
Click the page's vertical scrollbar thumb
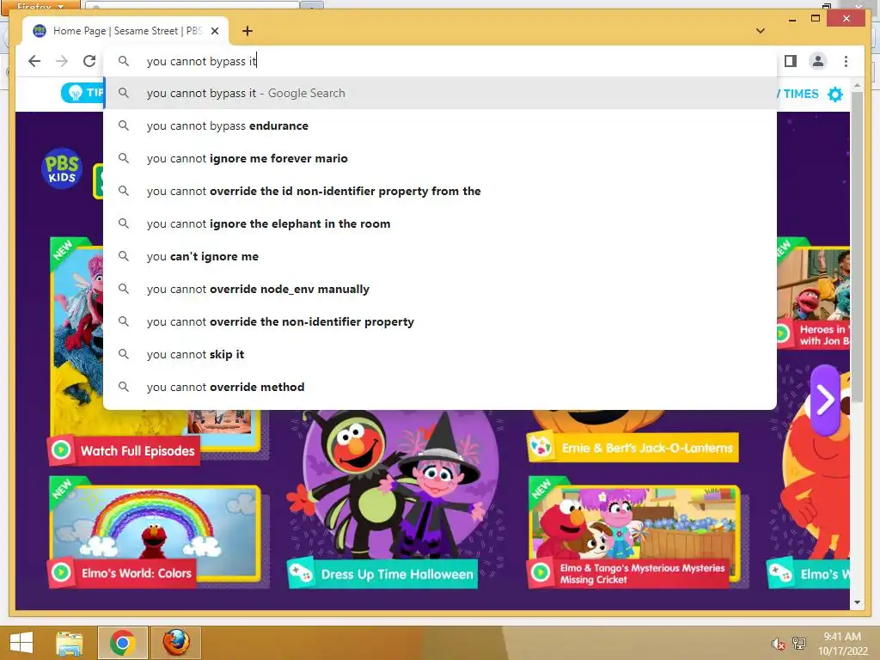(x=857, y=247)
